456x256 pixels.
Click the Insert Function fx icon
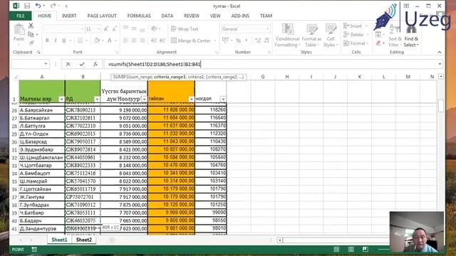tap(95, 64)
